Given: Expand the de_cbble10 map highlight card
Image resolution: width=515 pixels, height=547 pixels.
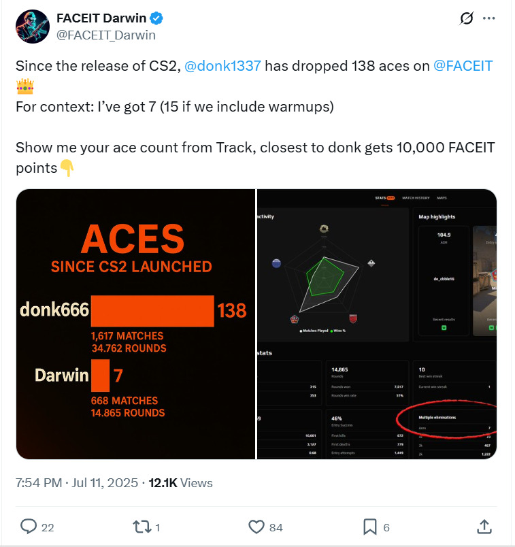Looking at the screenshot, I should [444, 278].
